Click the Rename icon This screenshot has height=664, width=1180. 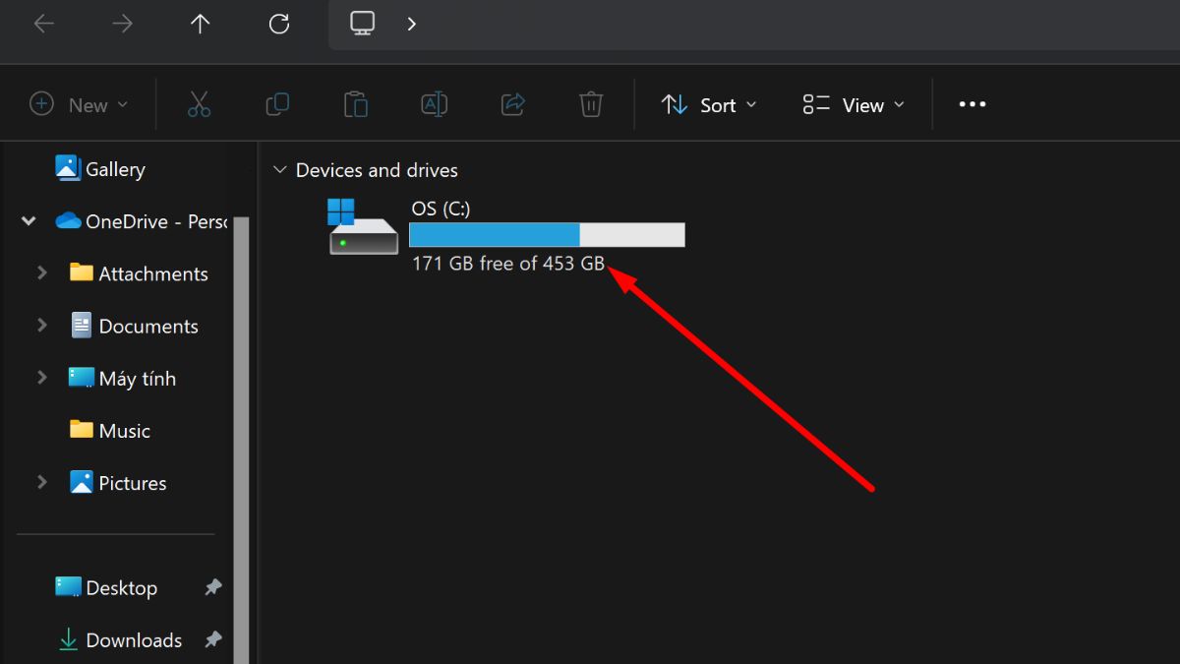434,104
